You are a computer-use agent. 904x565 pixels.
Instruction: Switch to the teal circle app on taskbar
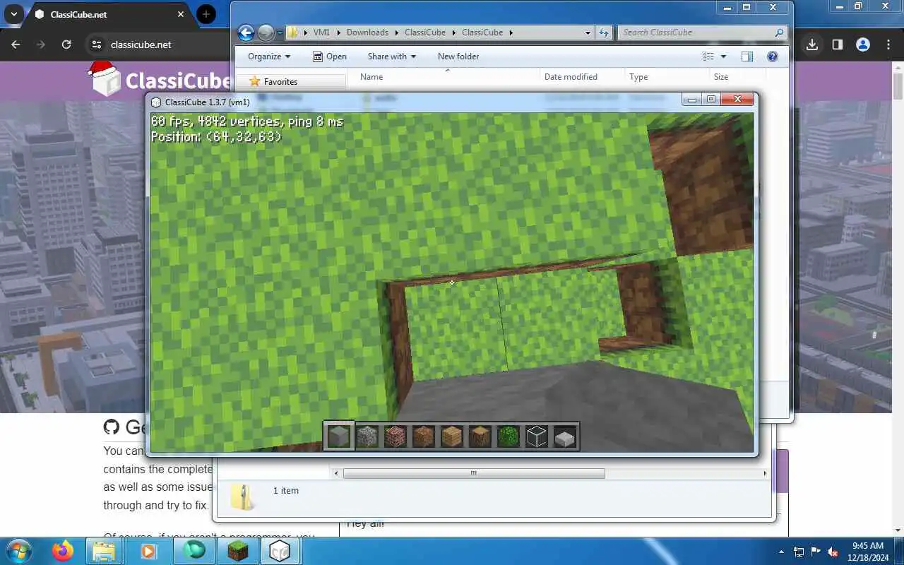click(194, 551)
